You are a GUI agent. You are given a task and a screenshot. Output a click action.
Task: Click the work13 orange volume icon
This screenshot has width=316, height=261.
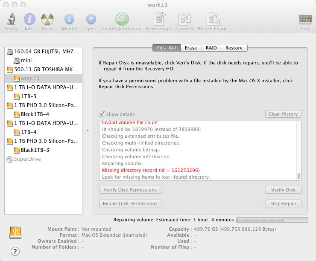pyautogui.click(x=17, y=78)
